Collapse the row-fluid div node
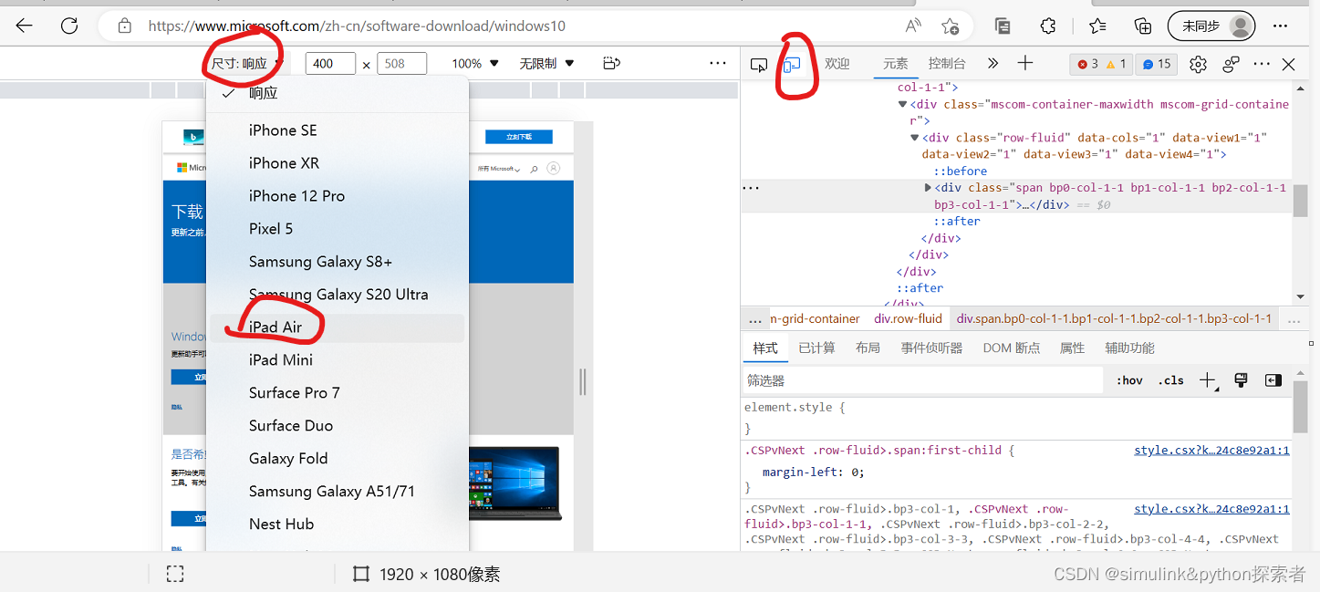 tap(915, 138)
